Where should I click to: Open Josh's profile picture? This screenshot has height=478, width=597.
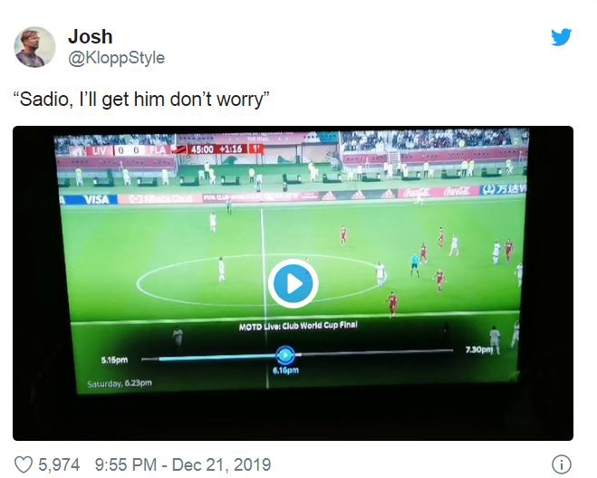[34, 47]
